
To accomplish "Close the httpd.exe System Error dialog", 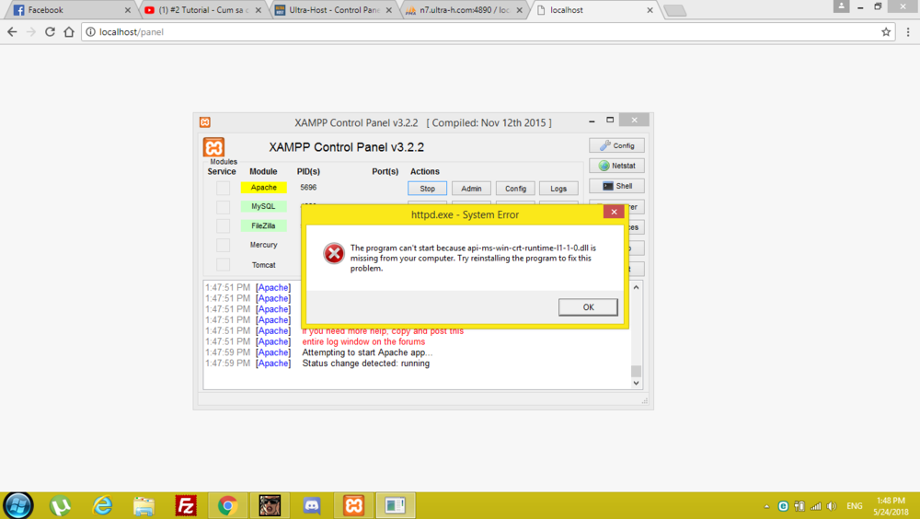I will pos(614,212).
